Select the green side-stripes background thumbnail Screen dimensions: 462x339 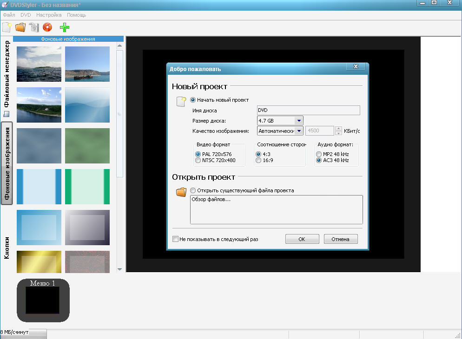coord(87,187)
